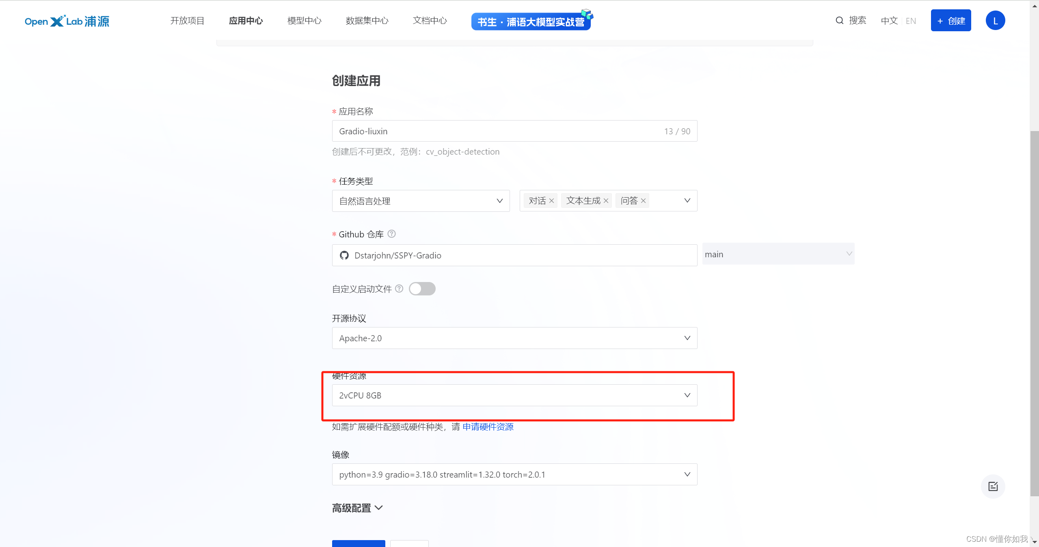This screenshot has height=547, width=1039.
Task: Remove the 对话 tag
Action: [x=551, y=201]
